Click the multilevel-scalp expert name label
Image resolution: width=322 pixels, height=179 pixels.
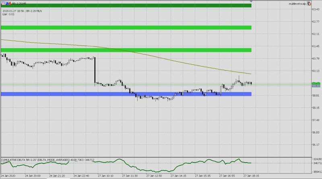pos(297,4)
